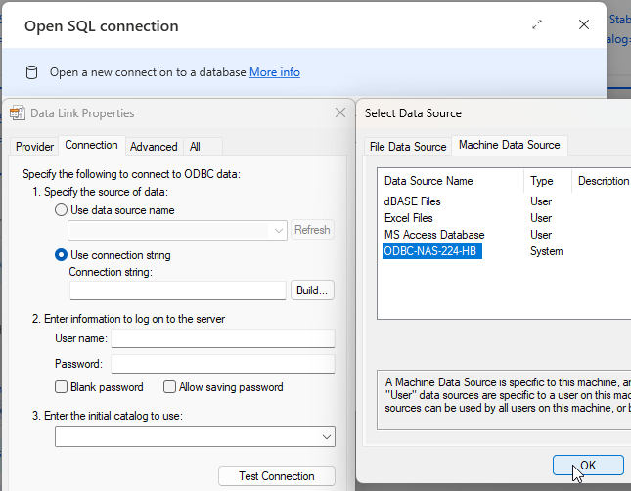Switch to File Data Source tab
The image size is (631, 491).
(407, 147)
